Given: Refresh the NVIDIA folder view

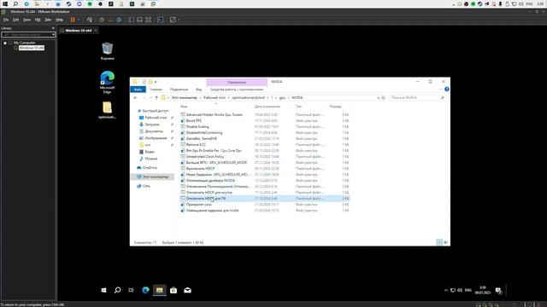Looking at the screenshot, I should point(384,98).
